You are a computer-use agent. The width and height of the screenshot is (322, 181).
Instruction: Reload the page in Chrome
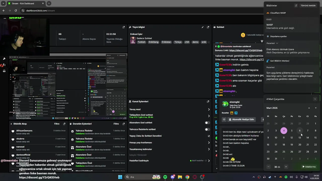click(16, 11)
